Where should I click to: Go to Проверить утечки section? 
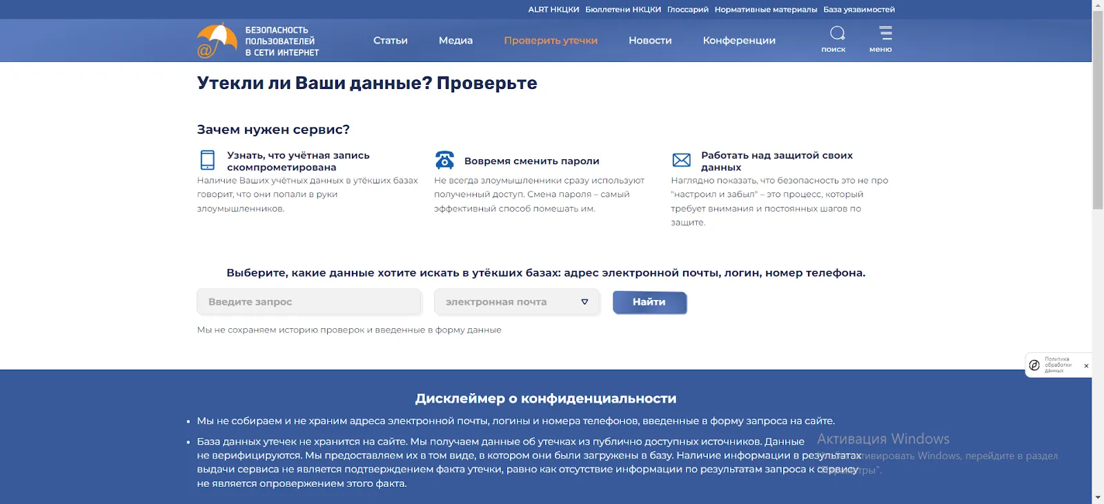(x=551, y=41)
